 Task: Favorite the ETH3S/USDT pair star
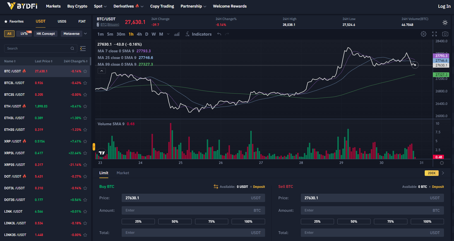[x=85, y=130]
